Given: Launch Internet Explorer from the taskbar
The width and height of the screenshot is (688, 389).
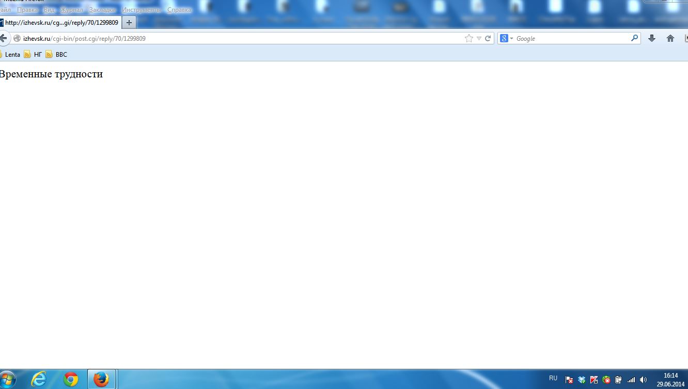Looking at the screenshot, I should click(x=39, y=380).
